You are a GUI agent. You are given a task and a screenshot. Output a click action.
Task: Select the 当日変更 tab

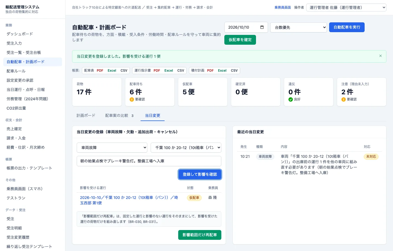coord(153,116)
